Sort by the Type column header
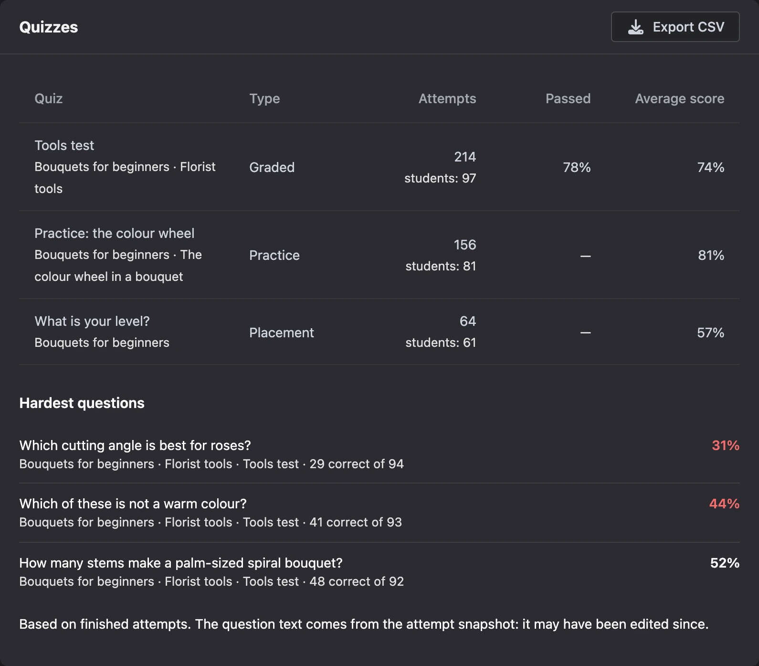 click(264, 98)
